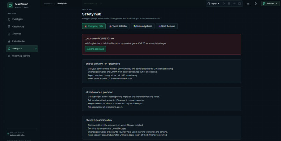
Task: Click 'Lost money? Call 1930 now' heading
Action: [99, 39]
